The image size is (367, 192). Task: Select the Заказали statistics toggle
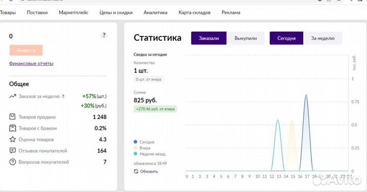click(209, 38)
